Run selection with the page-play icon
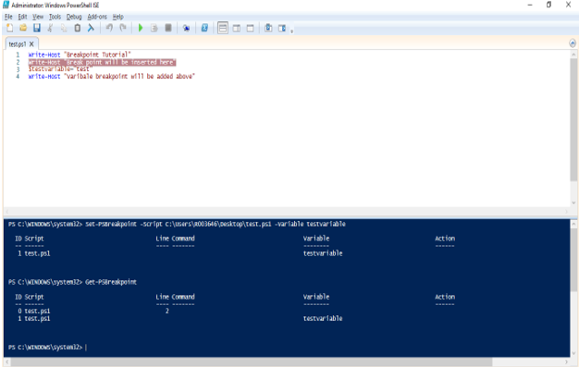 pyautogui.click(x=154, y=28)
